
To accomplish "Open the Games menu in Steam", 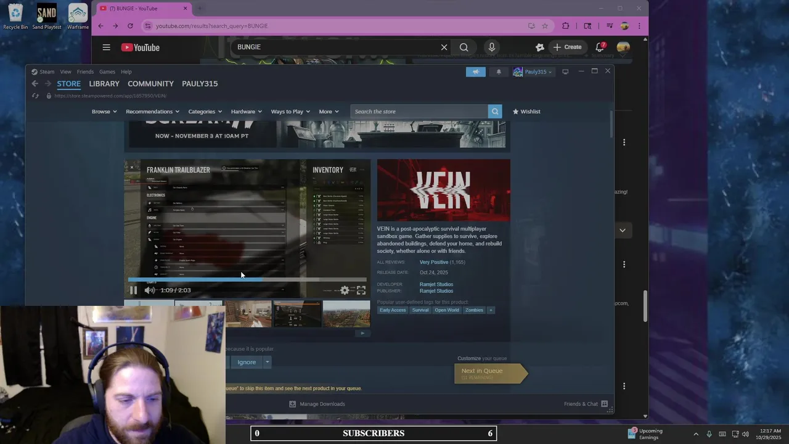I will tap(107, 72).
